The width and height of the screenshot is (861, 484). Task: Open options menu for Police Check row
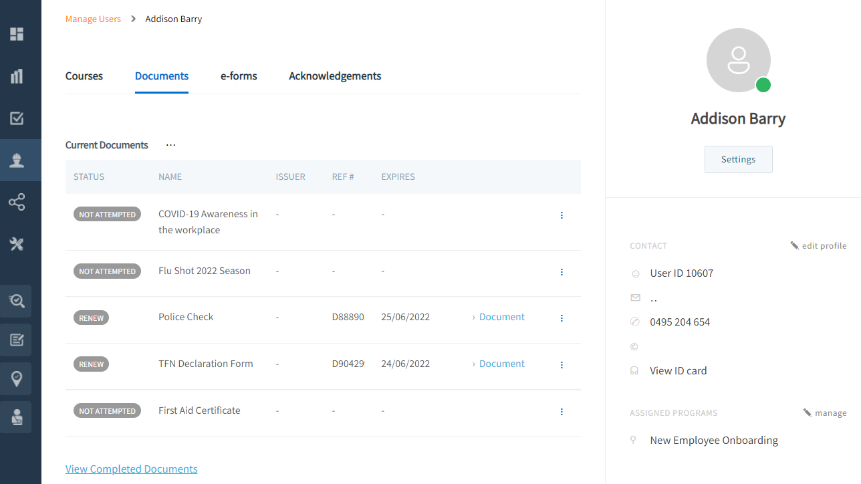562,318
